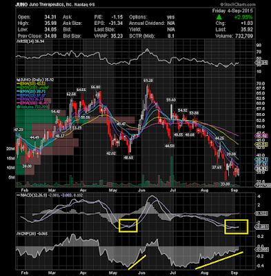
Task: Click the 15M volume axis label
Action: point(11,159)
